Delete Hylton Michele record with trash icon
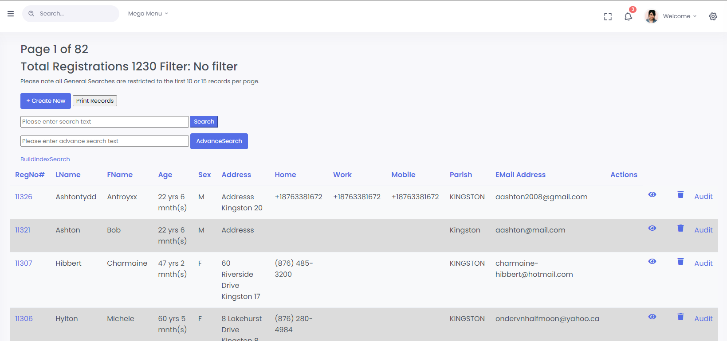Viewport: 727px width, 341px height. [680, 317]
